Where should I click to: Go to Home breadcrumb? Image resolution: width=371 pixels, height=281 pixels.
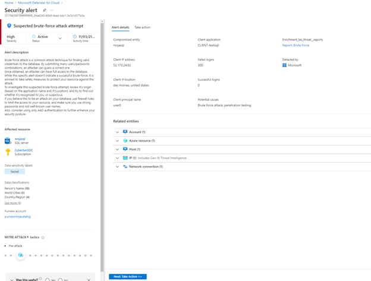[9, 3]
